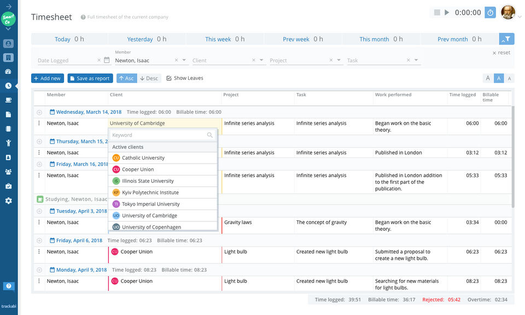Click the Add new button
The height and width of the screenshot is (315, 525).
click(48, 78)
